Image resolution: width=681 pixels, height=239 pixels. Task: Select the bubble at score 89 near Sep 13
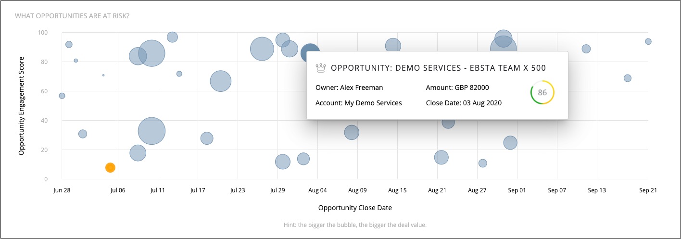tap(586, 49)
